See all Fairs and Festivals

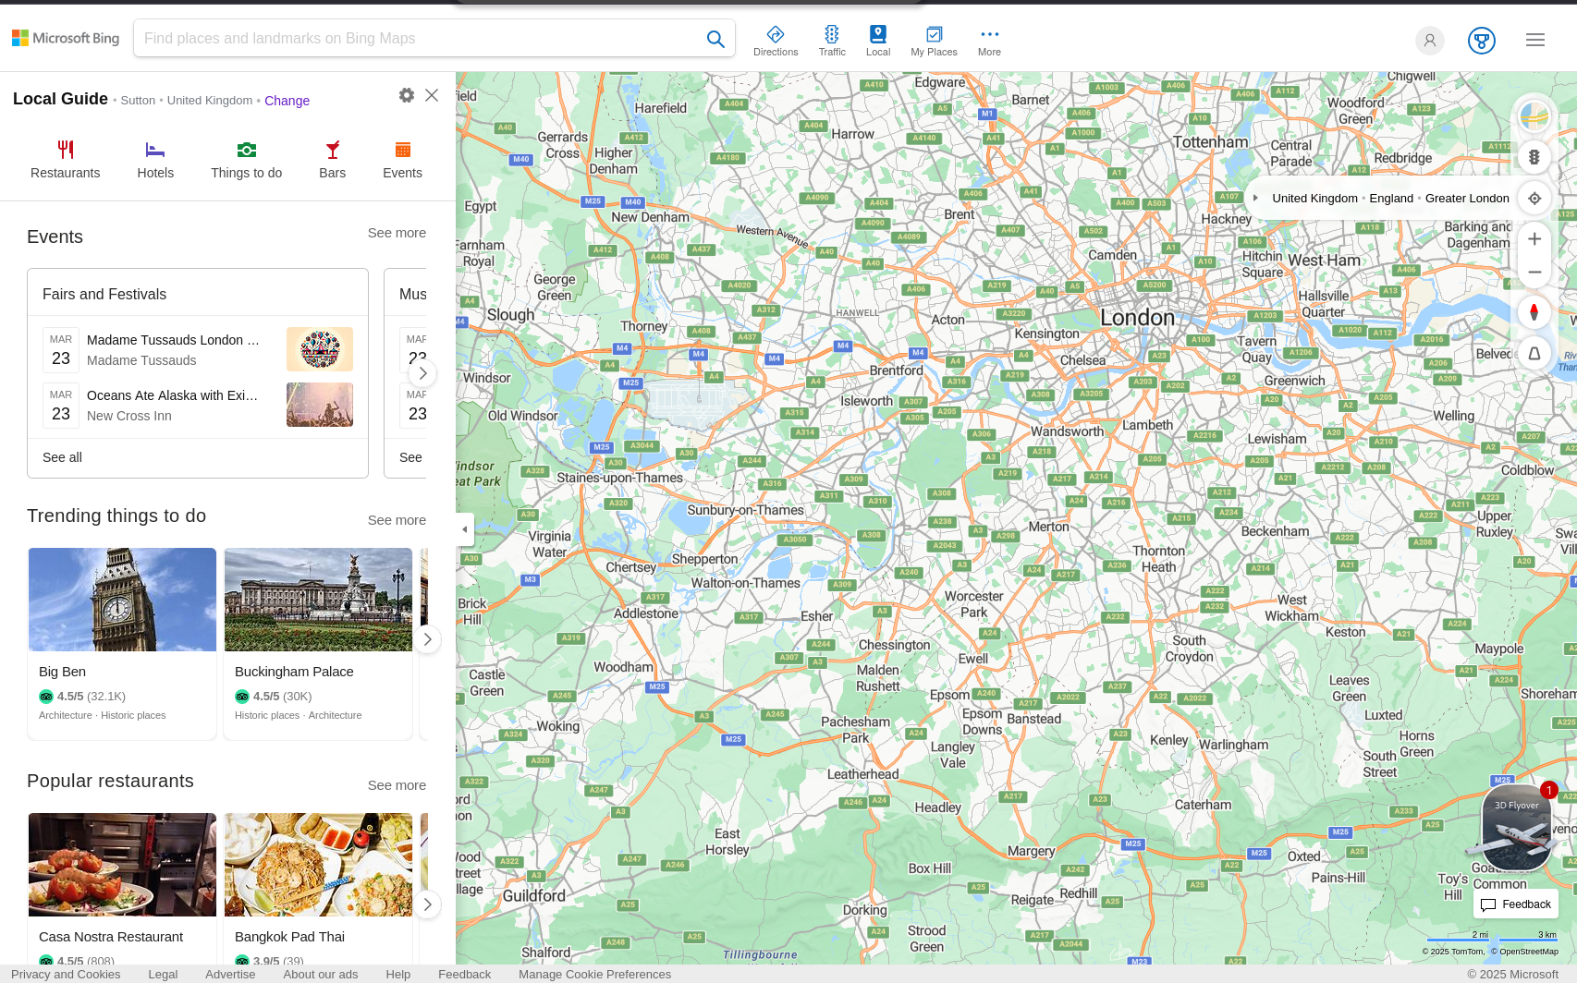tap(62, 457)
